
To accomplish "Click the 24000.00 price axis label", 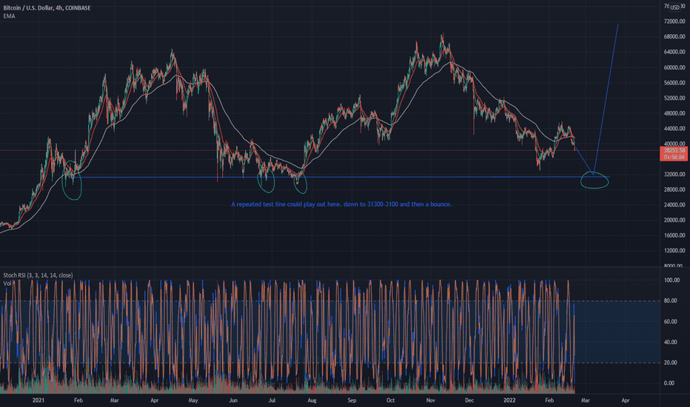I will [x=674, y=204].
